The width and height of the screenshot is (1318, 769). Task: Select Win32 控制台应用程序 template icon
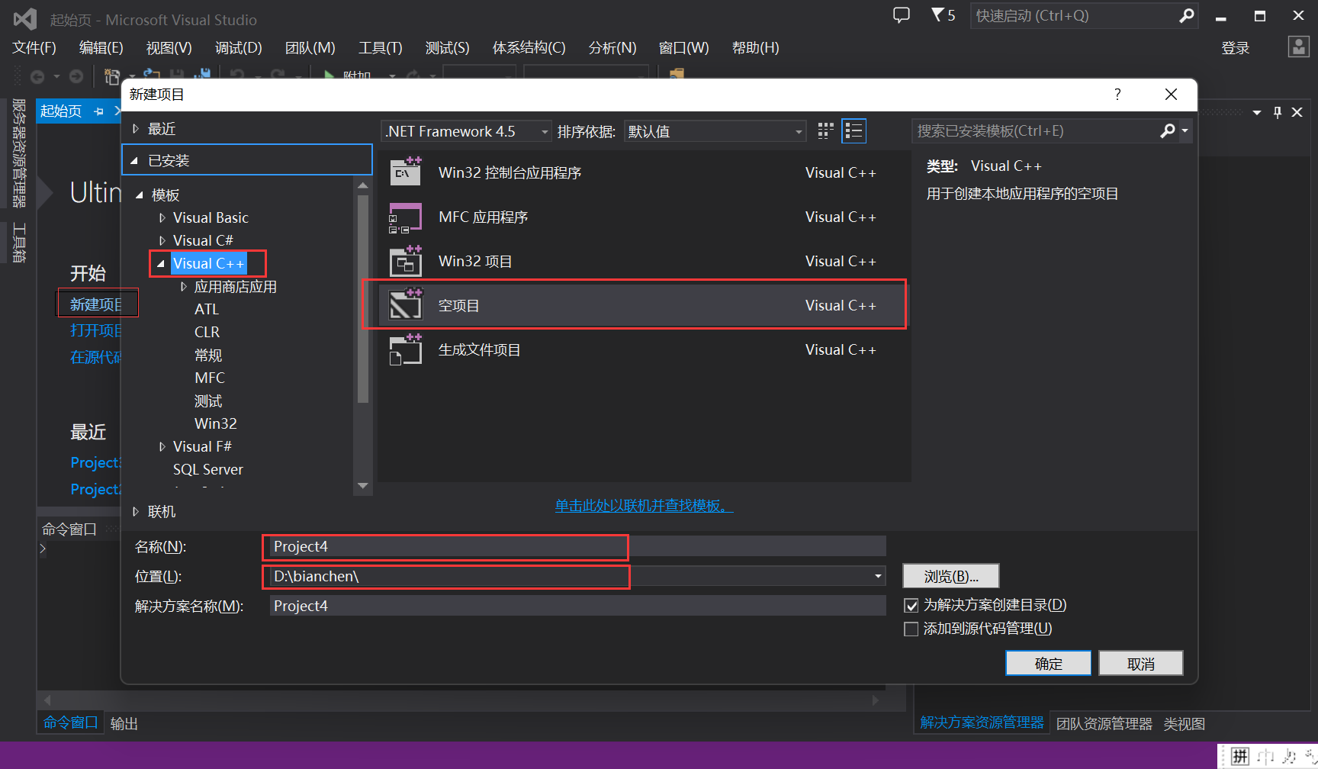coord(406,172)
